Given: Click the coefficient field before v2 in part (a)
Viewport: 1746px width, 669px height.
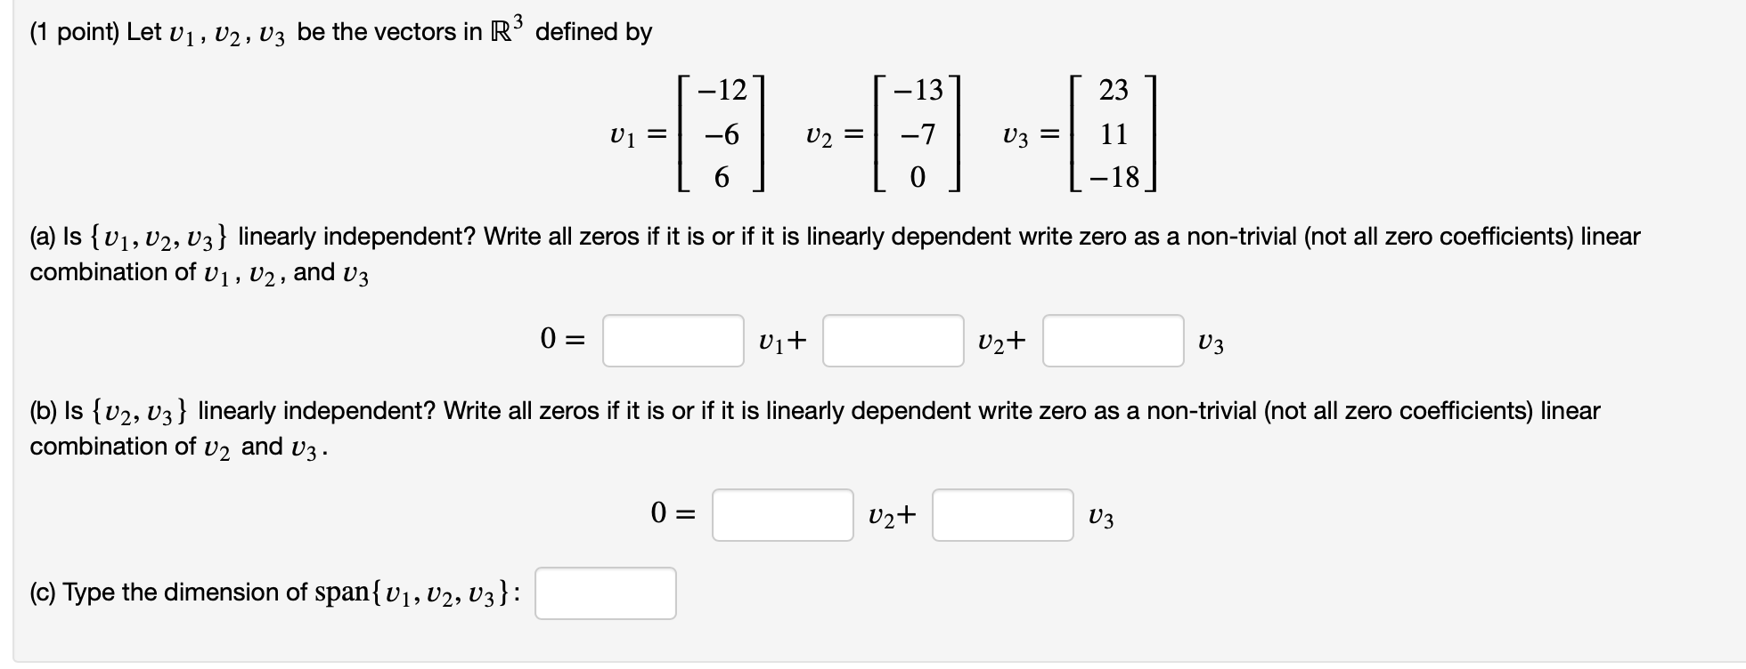Looking at the screenshot, I should [893, 340].
